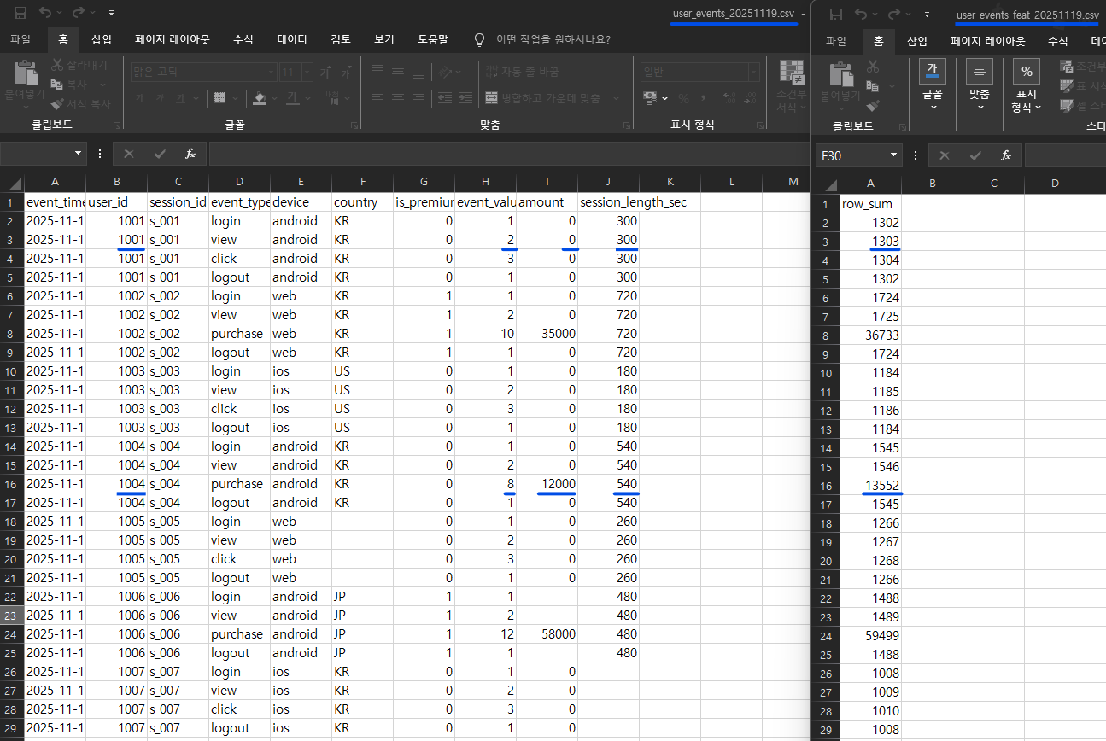The height and width of the screenshot is (741, 1106).
Task: Select the Format Painter (서식 복사) icon
Action: click(56, 104)
